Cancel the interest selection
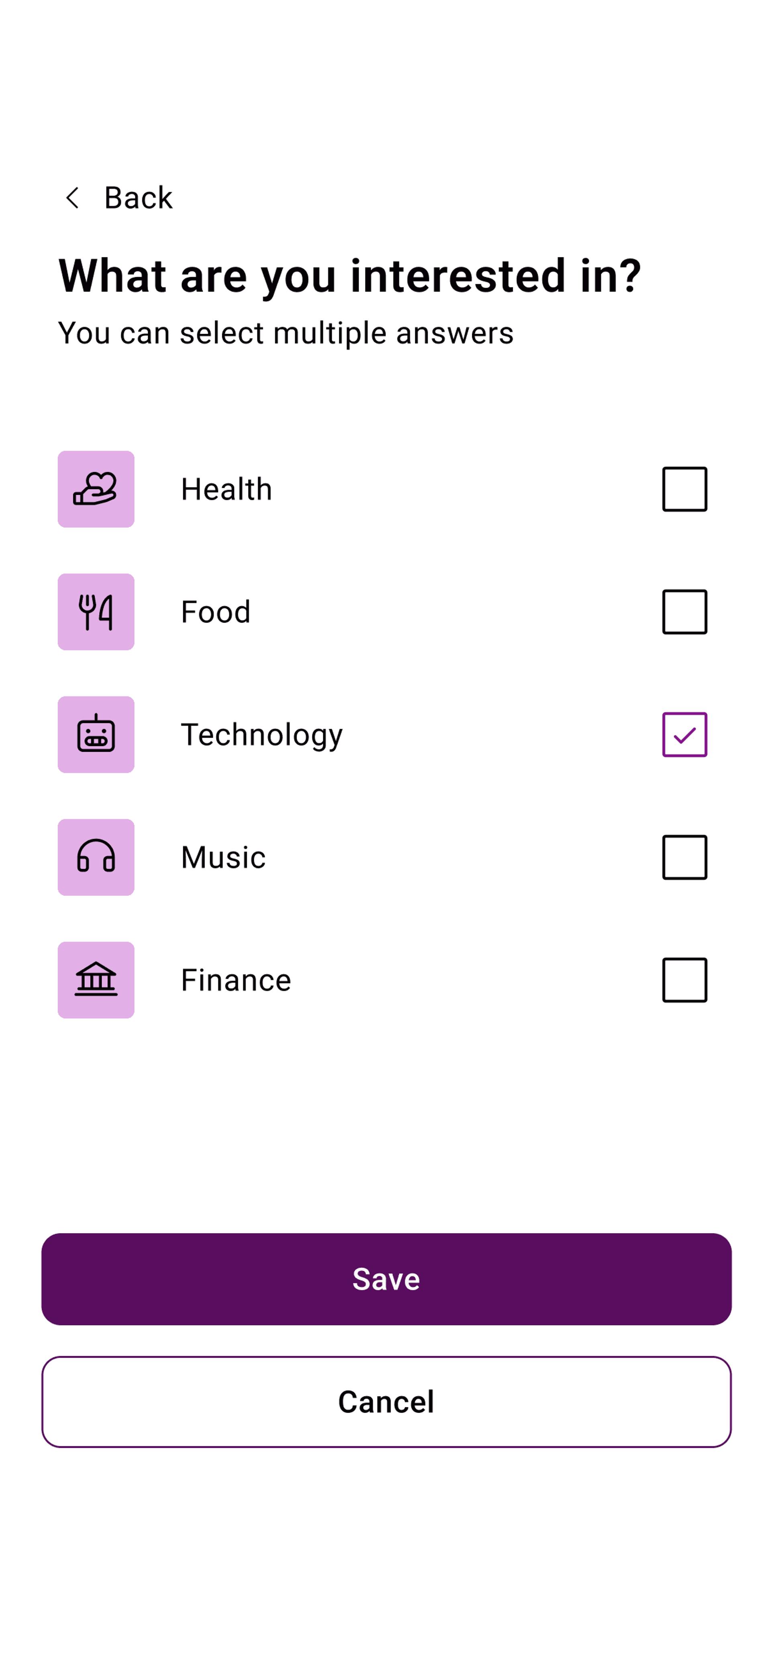The width and height of the screenshot is (771, 1676). pos(386,1401)
